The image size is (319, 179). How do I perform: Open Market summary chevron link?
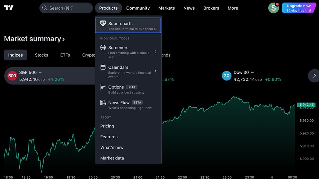[x=34, y=39]
